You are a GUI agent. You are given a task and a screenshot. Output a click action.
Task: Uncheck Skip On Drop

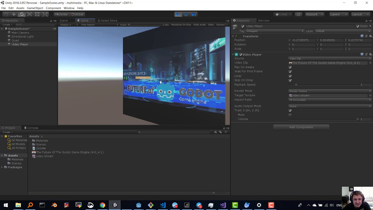(290, 80)
